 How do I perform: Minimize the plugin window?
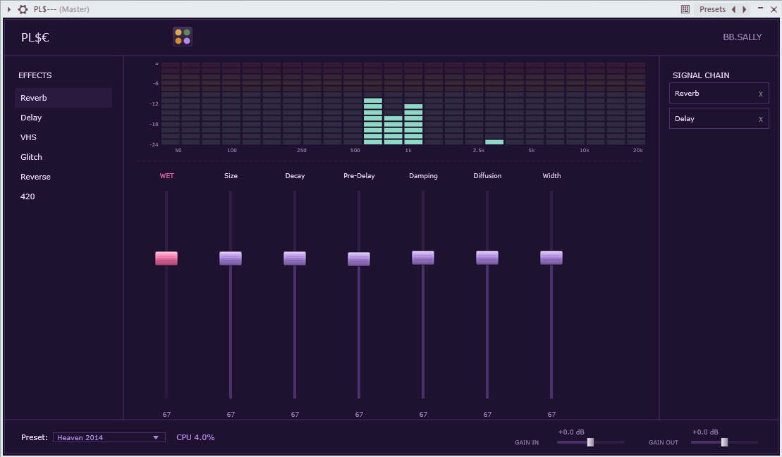[760, 8]
